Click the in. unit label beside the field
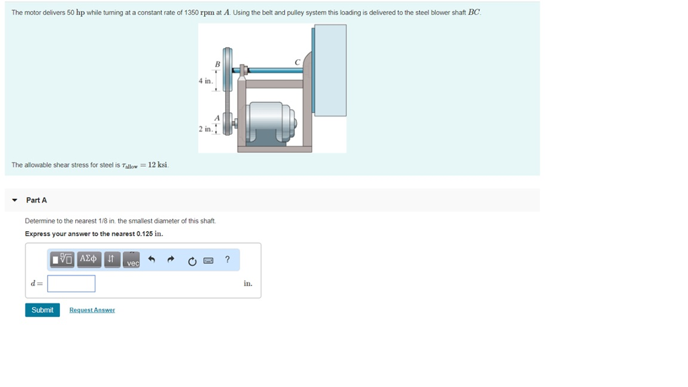 pos(248,283)
